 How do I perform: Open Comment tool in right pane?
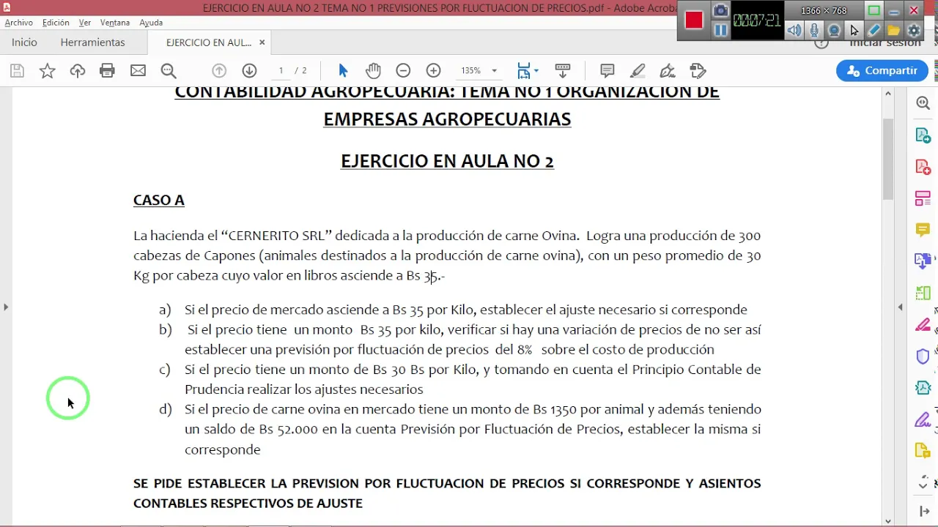[x=923, y=230]
